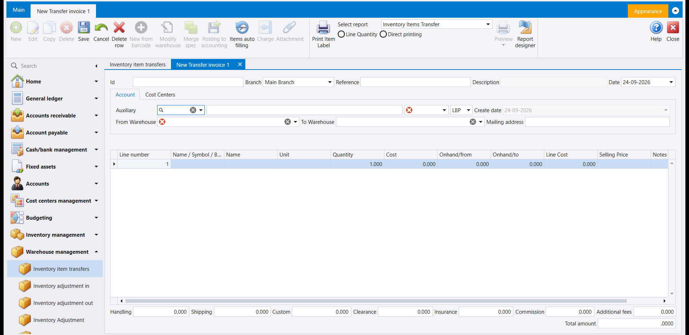This screenshot has height=335, width=689.
Task: Click the Save floppy disk icon
Action: coord(84,28)
